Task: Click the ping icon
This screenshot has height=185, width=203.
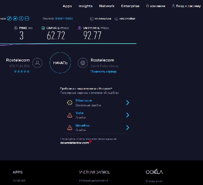Action: point(16,28)
